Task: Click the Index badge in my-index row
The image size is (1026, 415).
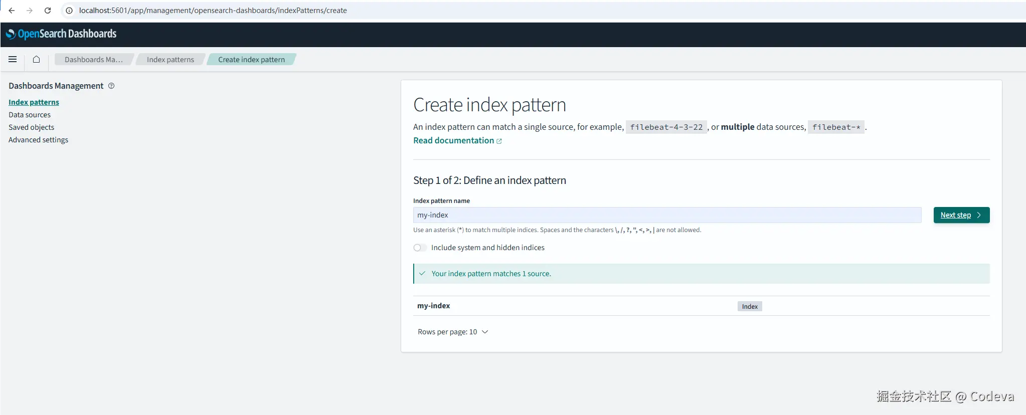Action: [x=750, y=306]
